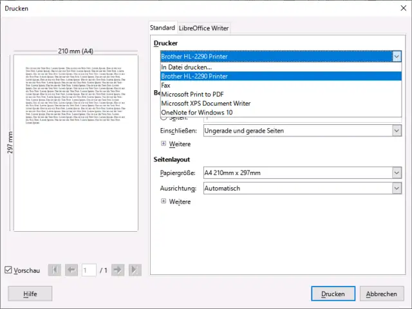The height and width of the screenshot is (309, 412).
Task: Open the Ausrichtung dropdown
Action: [x=397, y=188]
